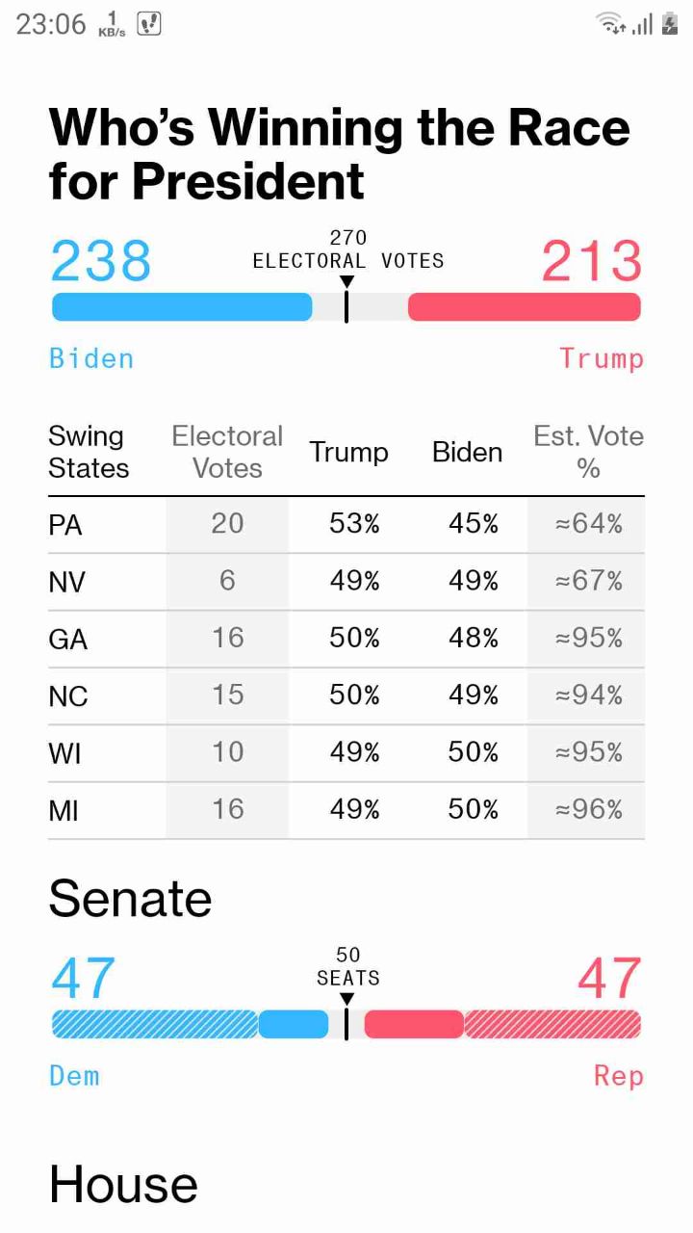
Task: Open the NV swing state row
Action: tap(346, 582)
